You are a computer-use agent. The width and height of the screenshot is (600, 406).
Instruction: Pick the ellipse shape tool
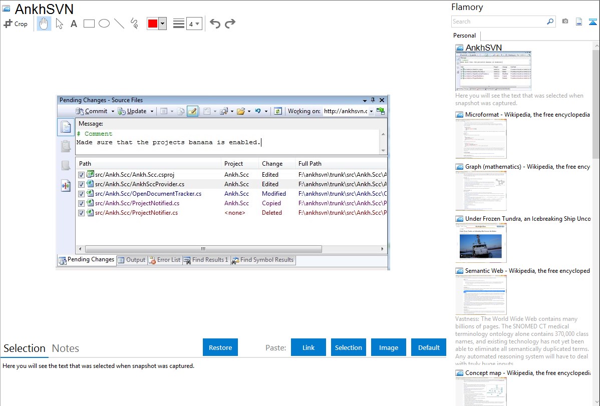104,24
